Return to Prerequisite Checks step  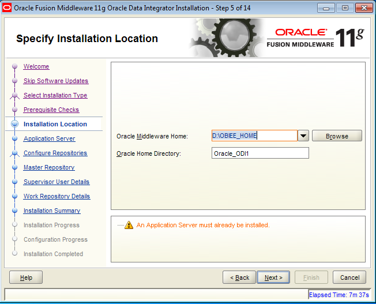click(x=51, y=110)
